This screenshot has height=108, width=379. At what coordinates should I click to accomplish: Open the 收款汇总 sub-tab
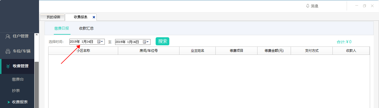[86, 28]
